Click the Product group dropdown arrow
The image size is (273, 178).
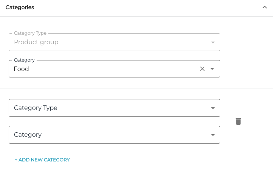tap(213, 42)
